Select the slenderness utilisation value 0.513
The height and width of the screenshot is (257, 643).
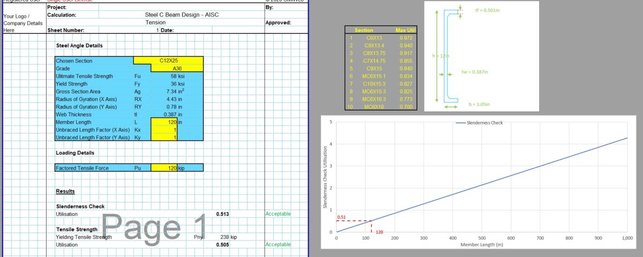pyautogui.click(x=223, y=214)
